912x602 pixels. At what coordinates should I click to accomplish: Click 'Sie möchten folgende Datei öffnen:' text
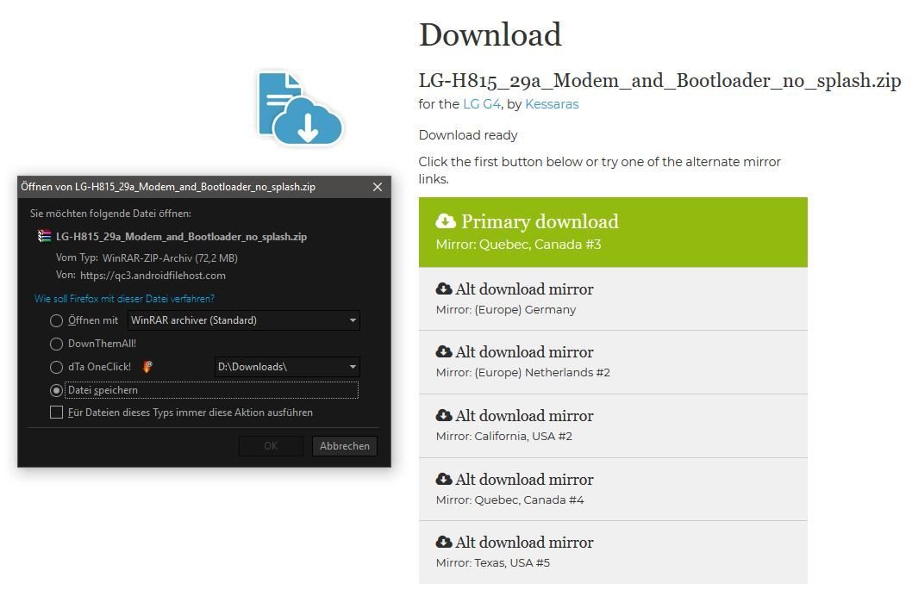tap(110, 214)
